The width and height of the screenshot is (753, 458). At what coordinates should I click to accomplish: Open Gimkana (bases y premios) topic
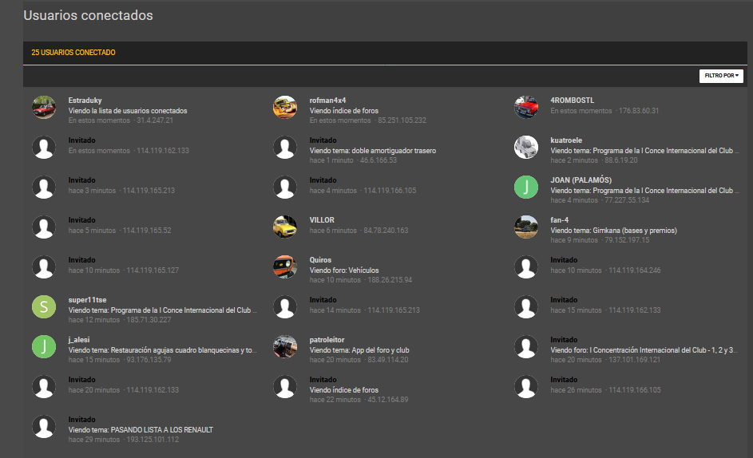click(635, 231)
